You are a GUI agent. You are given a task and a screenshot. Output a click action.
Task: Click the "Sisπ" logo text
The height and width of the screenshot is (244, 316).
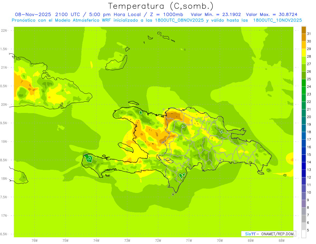click(x=250, y=234)
